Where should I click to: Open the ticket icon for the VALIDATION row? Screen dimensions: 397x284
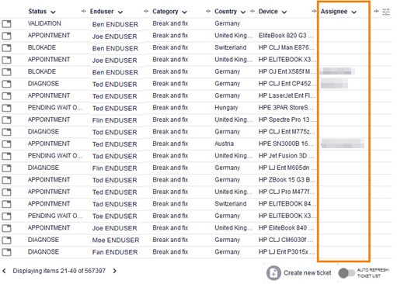click(x=6, y=24)
